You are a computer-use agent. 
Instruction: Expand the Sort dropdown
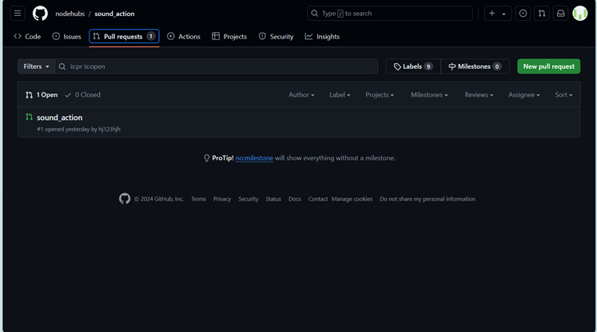tap(563, 95)
